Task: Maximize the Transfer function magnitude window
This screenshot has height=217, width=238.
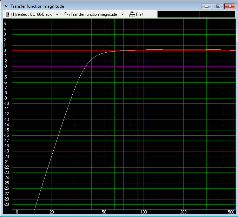Action: (x=218, y=6)
